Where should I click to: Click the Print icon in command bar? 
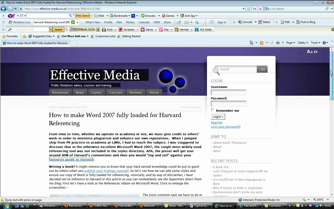coord(278,43)
